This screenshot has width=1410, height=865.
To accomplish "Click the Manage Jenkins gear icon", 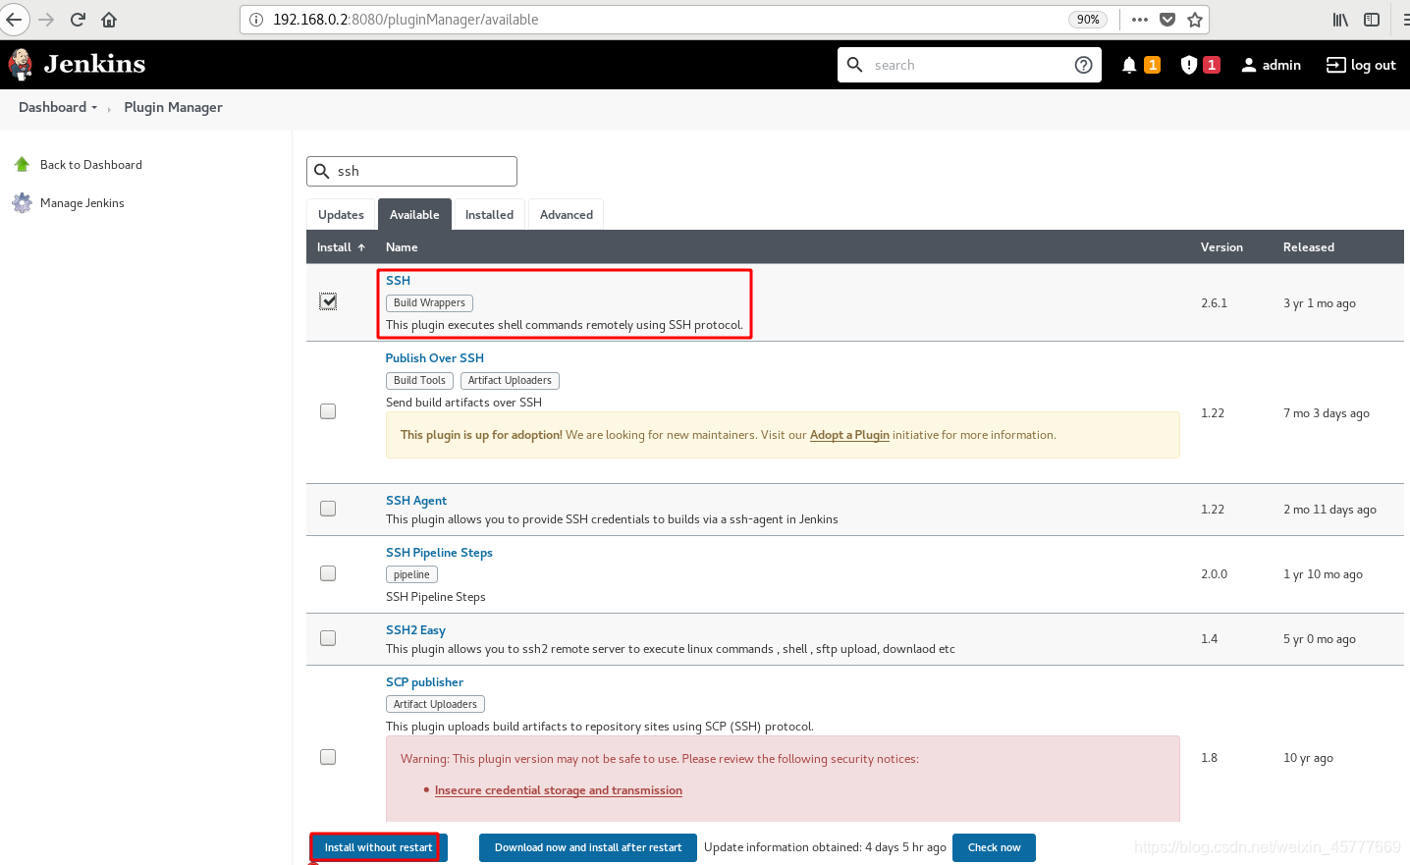I will [22, 202].
